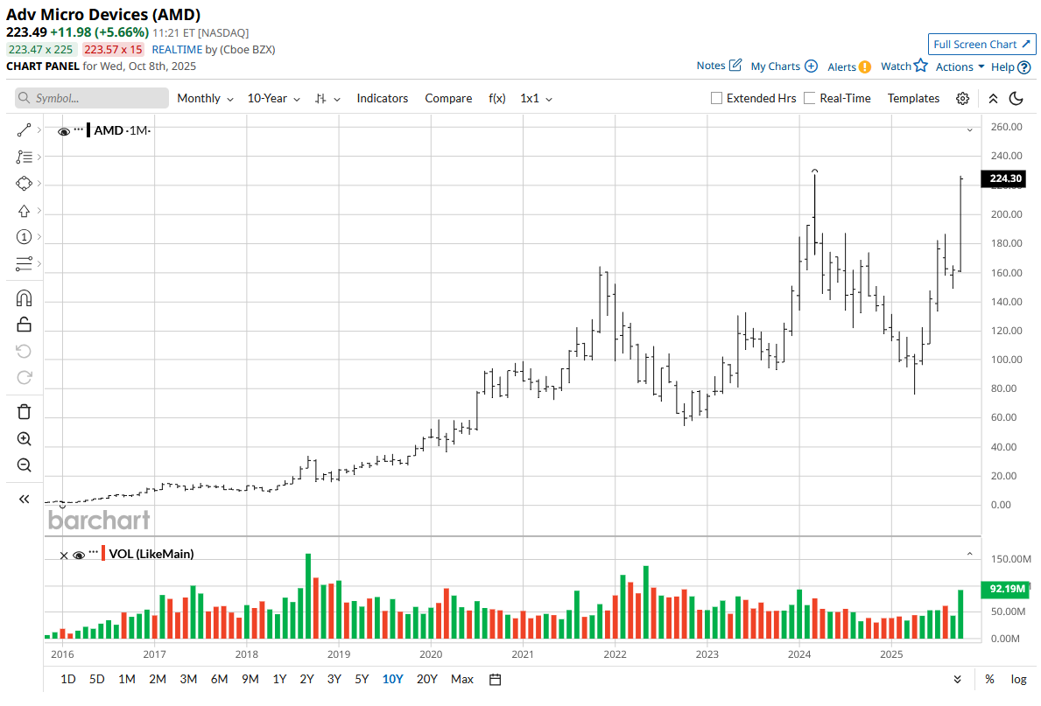Collapse the drawing tools sidebar

pyautogui.click(x=24, y=499)
